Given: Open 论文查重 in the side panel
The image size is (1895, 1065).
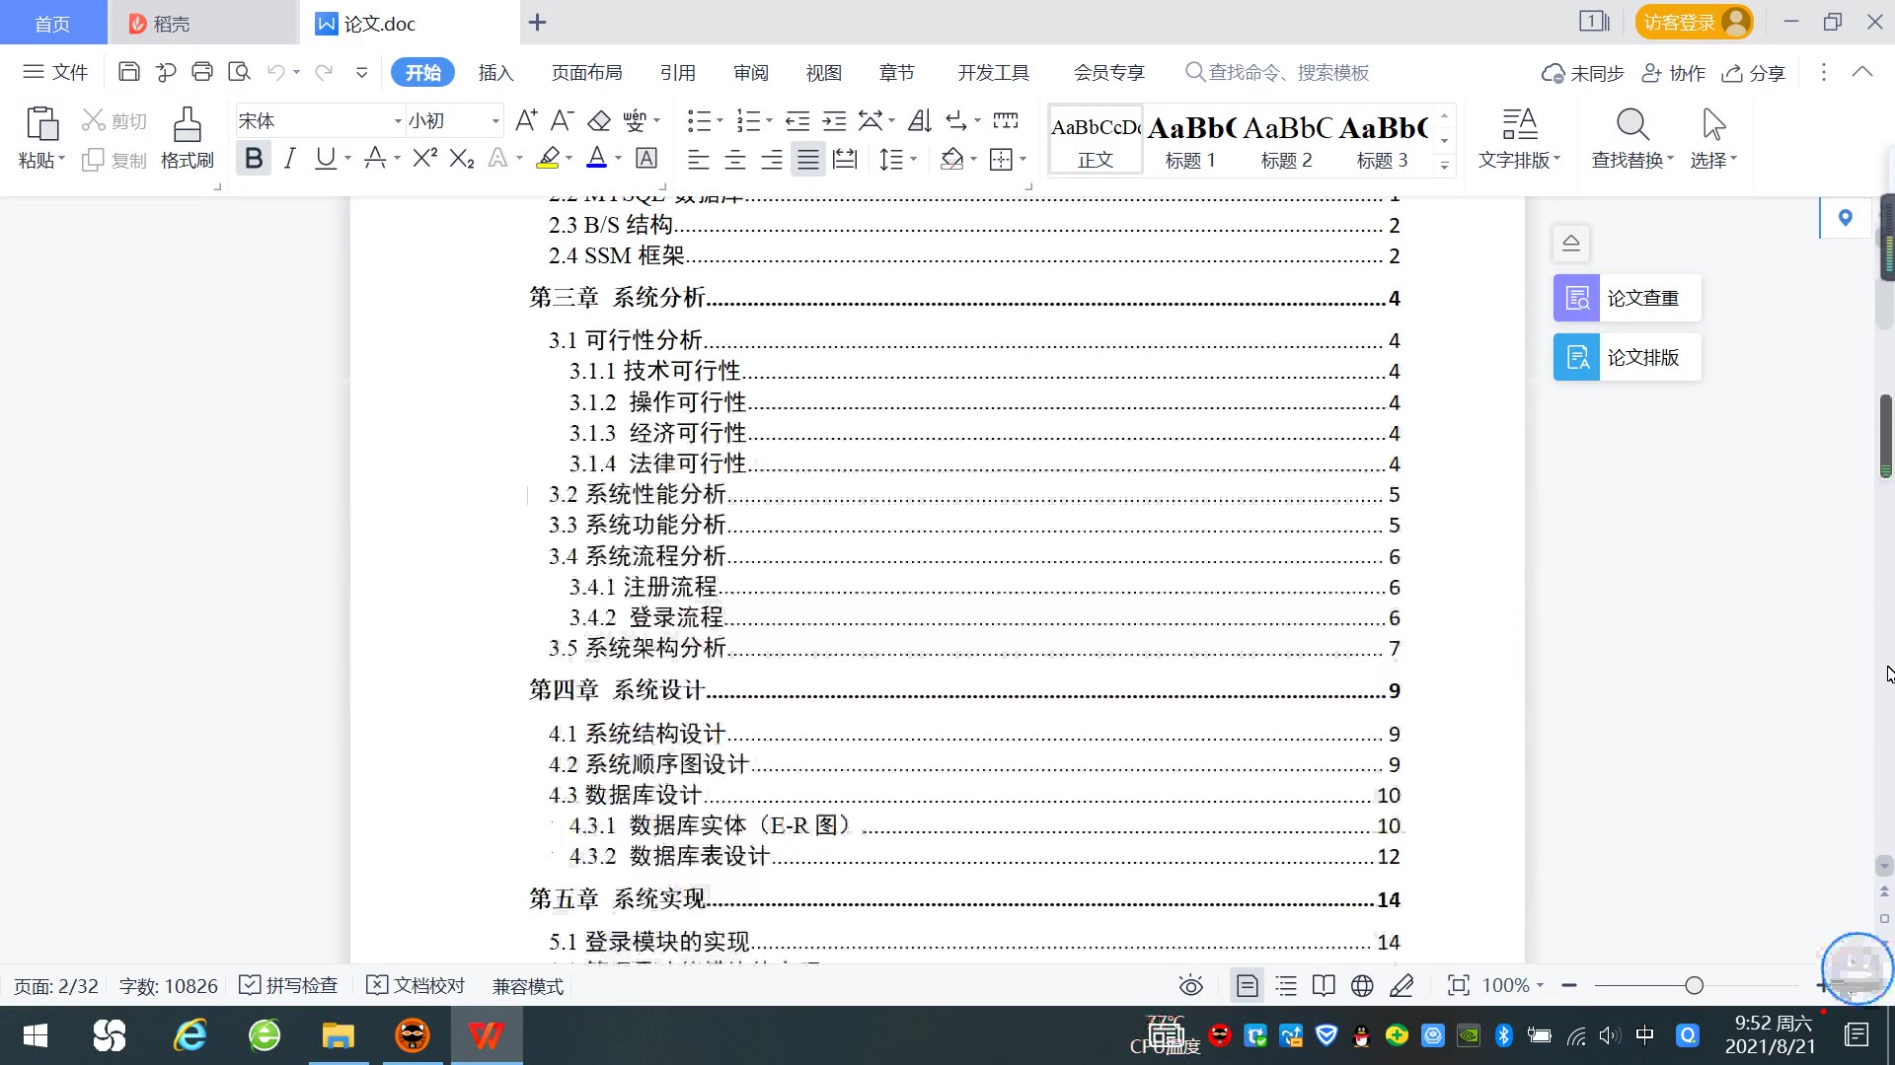Looking at the screenshot, I should (x=1627, y=298).
